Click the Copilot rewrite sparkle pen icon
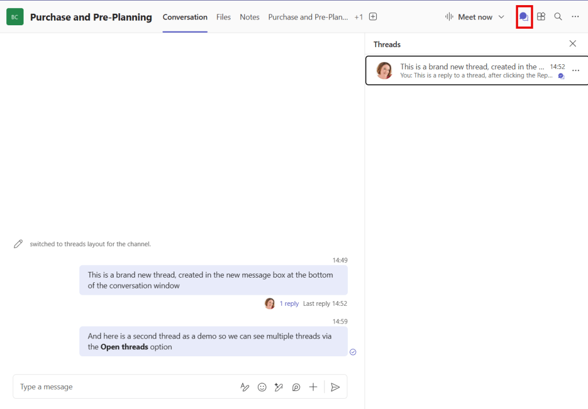This screenshot has width=588, height=409. point(279,387)
